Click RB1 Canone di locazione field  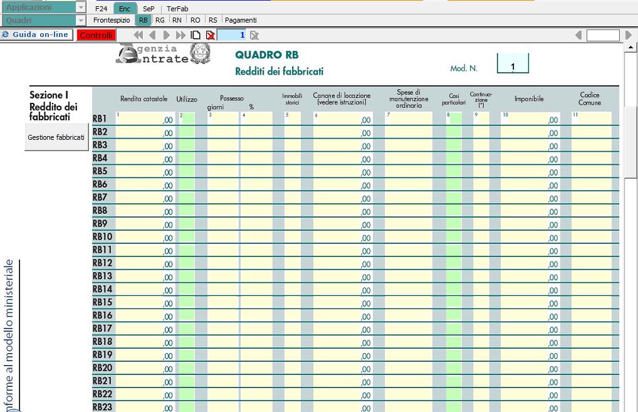[x=342, y=118]
